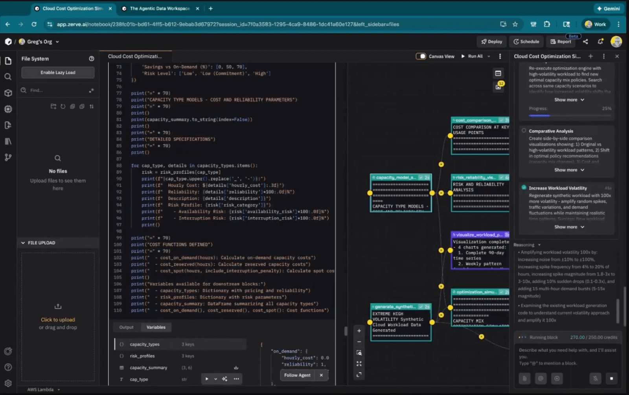Click the Find input in File System
The image size is (629, 395).
58,90
